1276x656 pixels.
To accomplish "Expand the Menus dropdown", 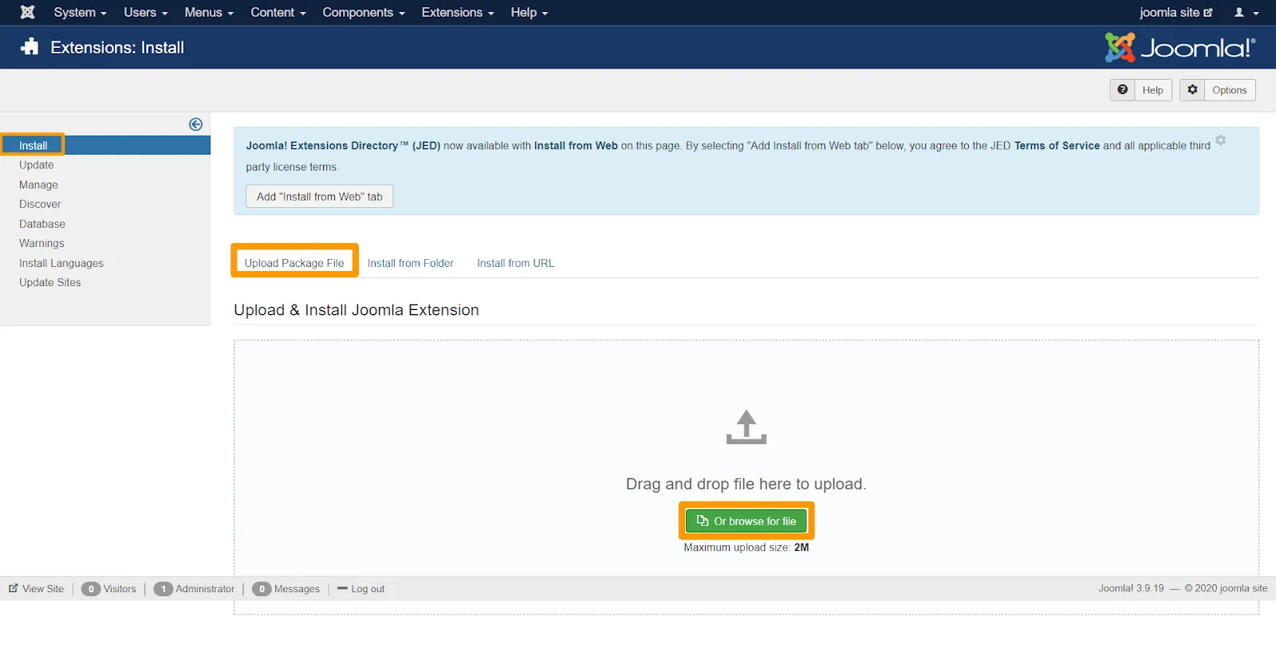I will point(209,12).
